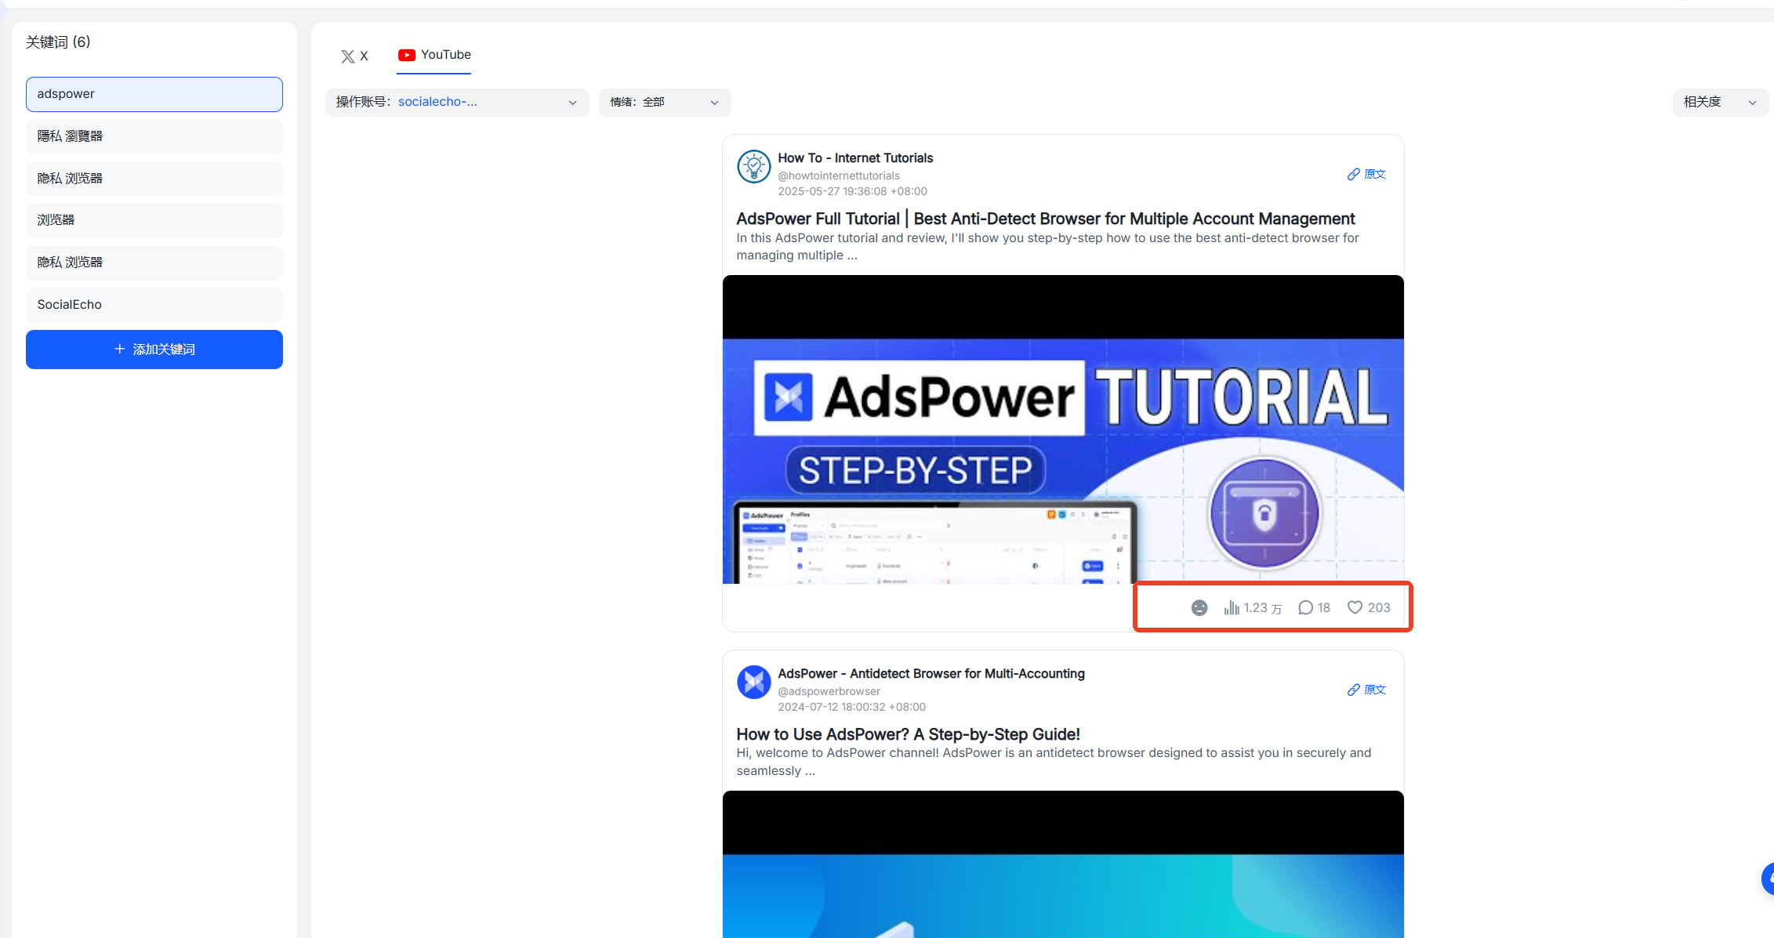This screenshot has width=1774, height=938.
Task: Open the 相关度 sort dropdown
Action: pos(1720,102)
